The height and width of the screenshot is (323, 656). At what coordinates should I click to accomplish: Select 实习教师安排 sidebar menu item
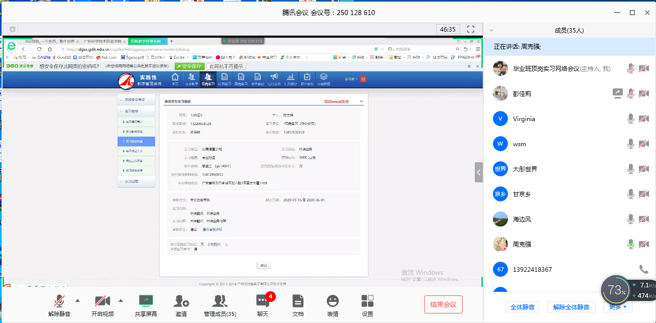coord(136,132)
